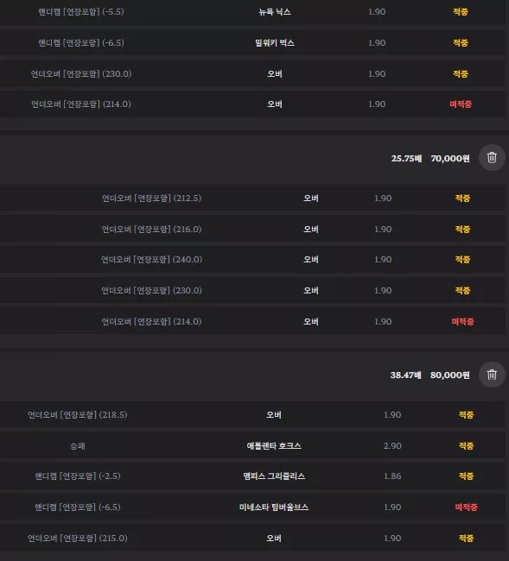This screenshot has width=509, height=561.
Task: Click the 80,000원 bet amount
Action: coord(450,375)
